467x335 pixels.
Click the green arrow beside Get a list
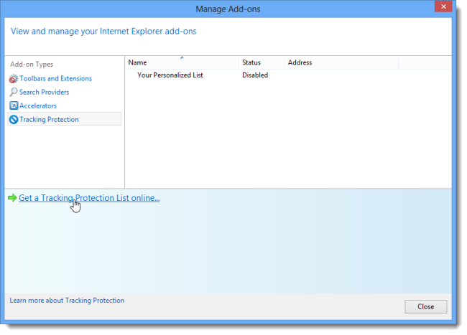click(x=12, y=198)
